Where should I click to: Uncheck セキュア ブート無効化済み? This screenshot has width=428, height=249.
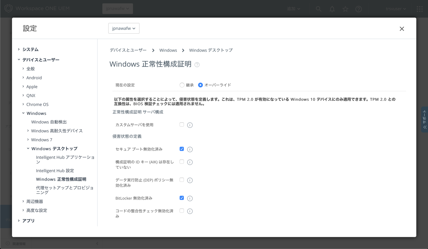182,149
